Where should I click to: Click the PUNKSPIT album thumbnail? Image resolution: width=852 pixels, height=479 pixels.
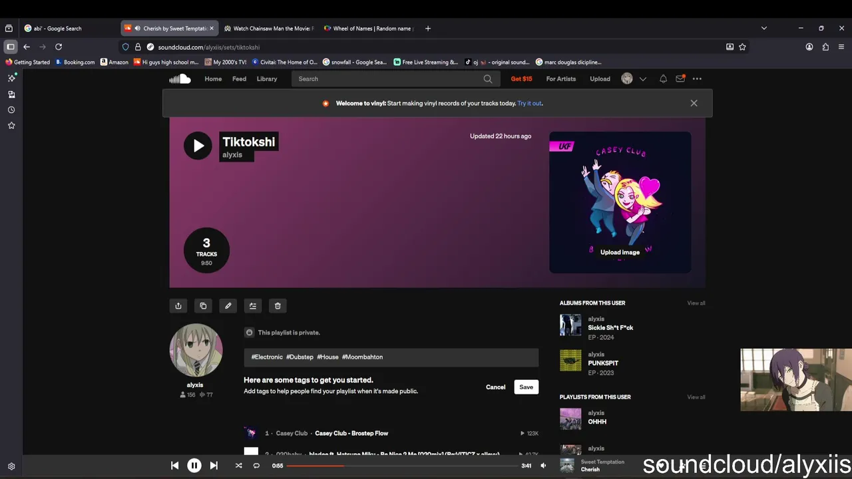click(x=570, y=361)
